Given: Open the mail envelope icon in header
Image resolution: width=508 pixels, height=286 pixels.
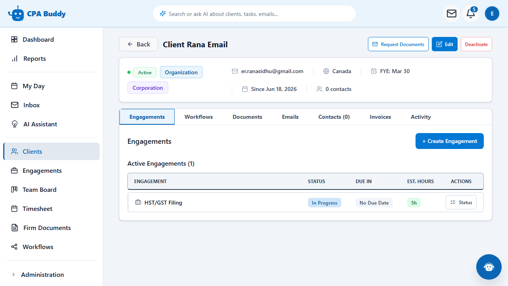Looking at the screenshot, I should click(x=452, y=14).
